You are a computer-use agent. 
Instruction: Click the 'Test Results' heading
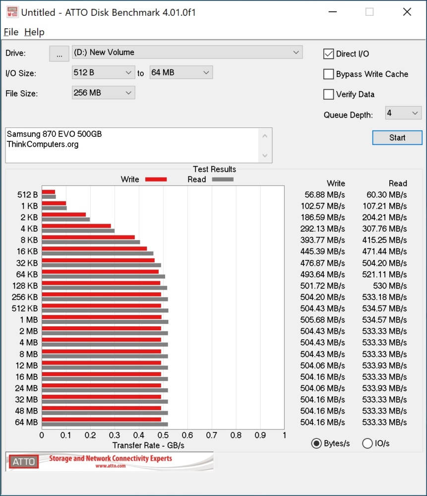(x=214, y=169)
